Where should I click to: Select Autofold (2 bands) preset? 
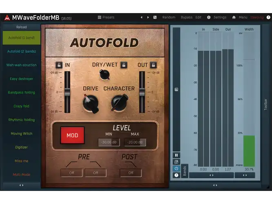pos(22,51)
